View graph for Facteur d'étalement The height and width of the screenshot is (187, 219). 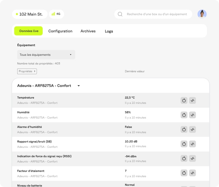pos(192,173)
